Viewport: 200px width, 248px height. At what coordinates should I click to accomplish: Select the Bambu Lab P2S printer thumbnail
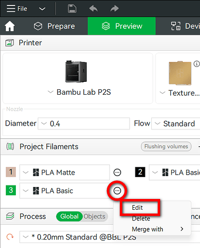(76, 71)
